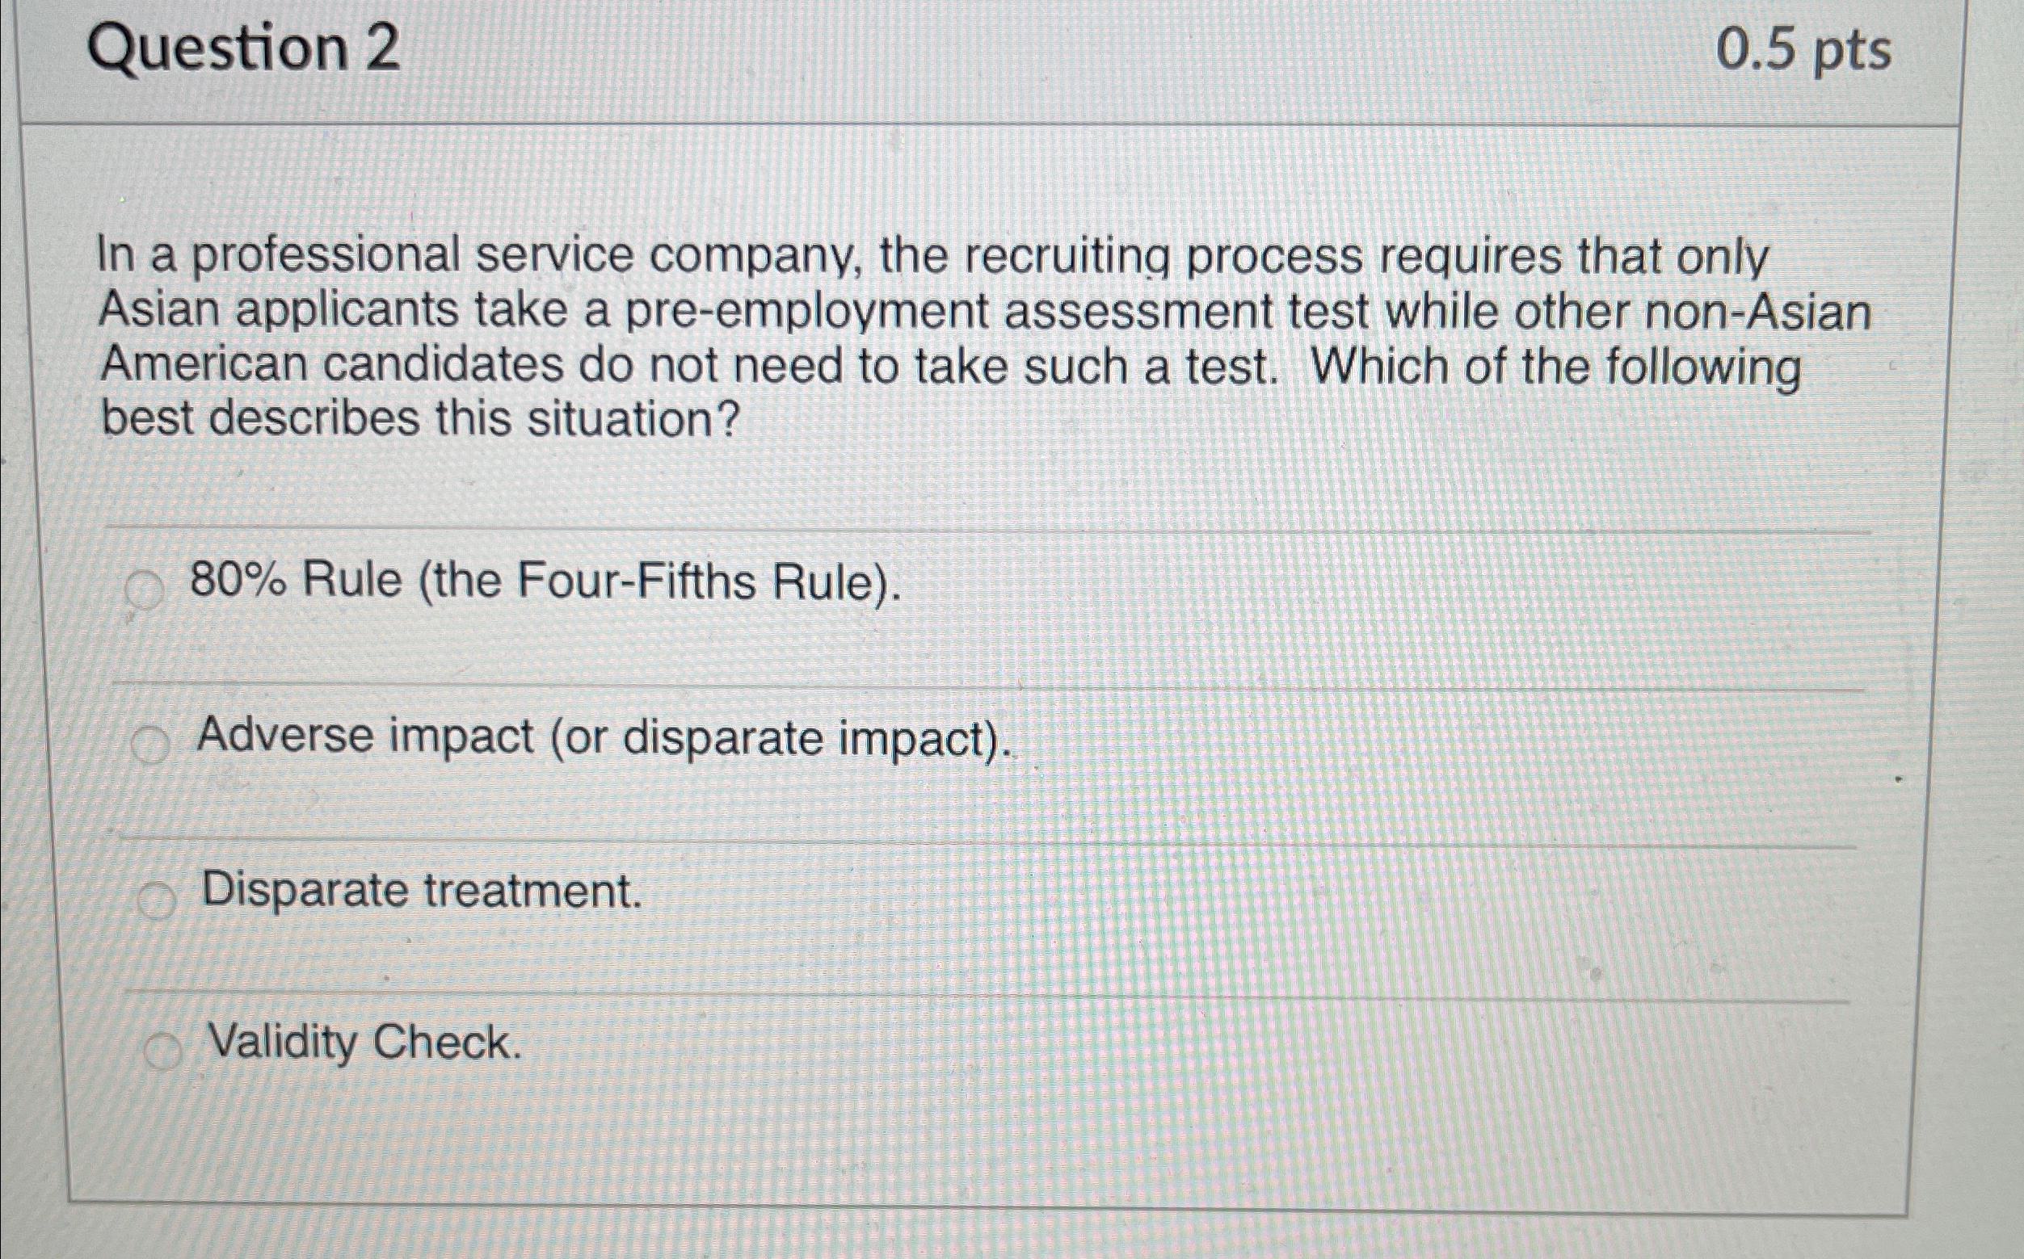
Task: Select the Adverse impact radio button
Action: coord(154,741)
